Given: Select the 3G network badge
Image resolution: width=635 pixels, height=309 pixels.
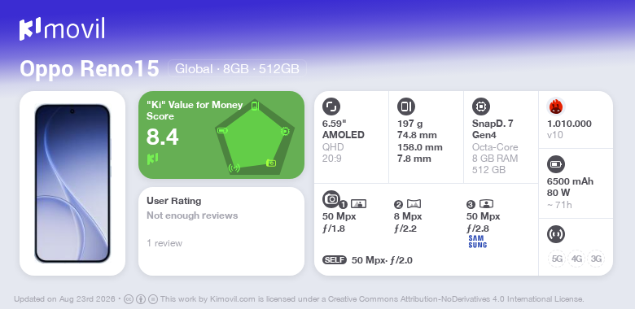Looking at the screenshot, I should pos(596,259).
